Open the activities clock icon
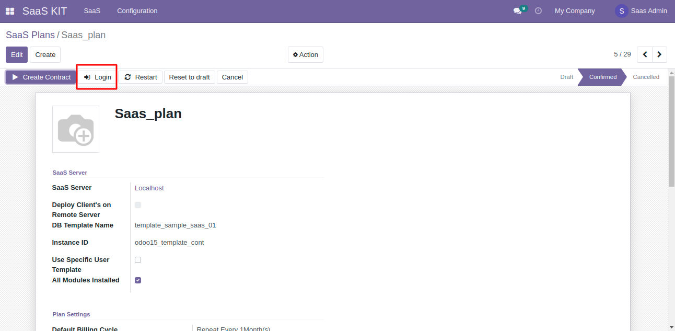675x331 pixels. pos(538,10)
